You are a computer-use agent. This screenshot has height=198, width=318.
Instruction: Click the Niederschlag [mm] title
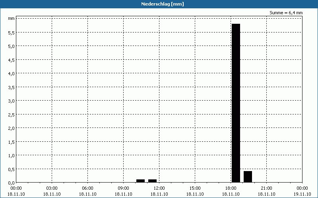(x=163, y=4)
